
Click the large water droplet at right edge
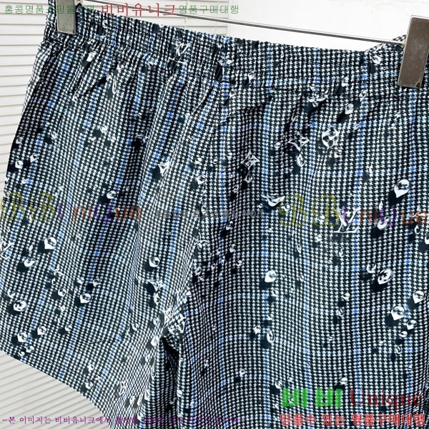click(x=401, y=187)
